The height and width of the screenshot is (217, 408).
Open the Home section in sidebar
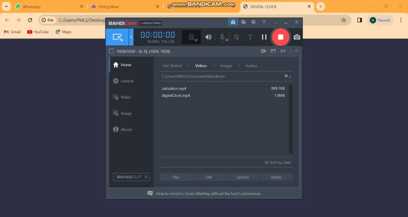(x=132, y=64)
